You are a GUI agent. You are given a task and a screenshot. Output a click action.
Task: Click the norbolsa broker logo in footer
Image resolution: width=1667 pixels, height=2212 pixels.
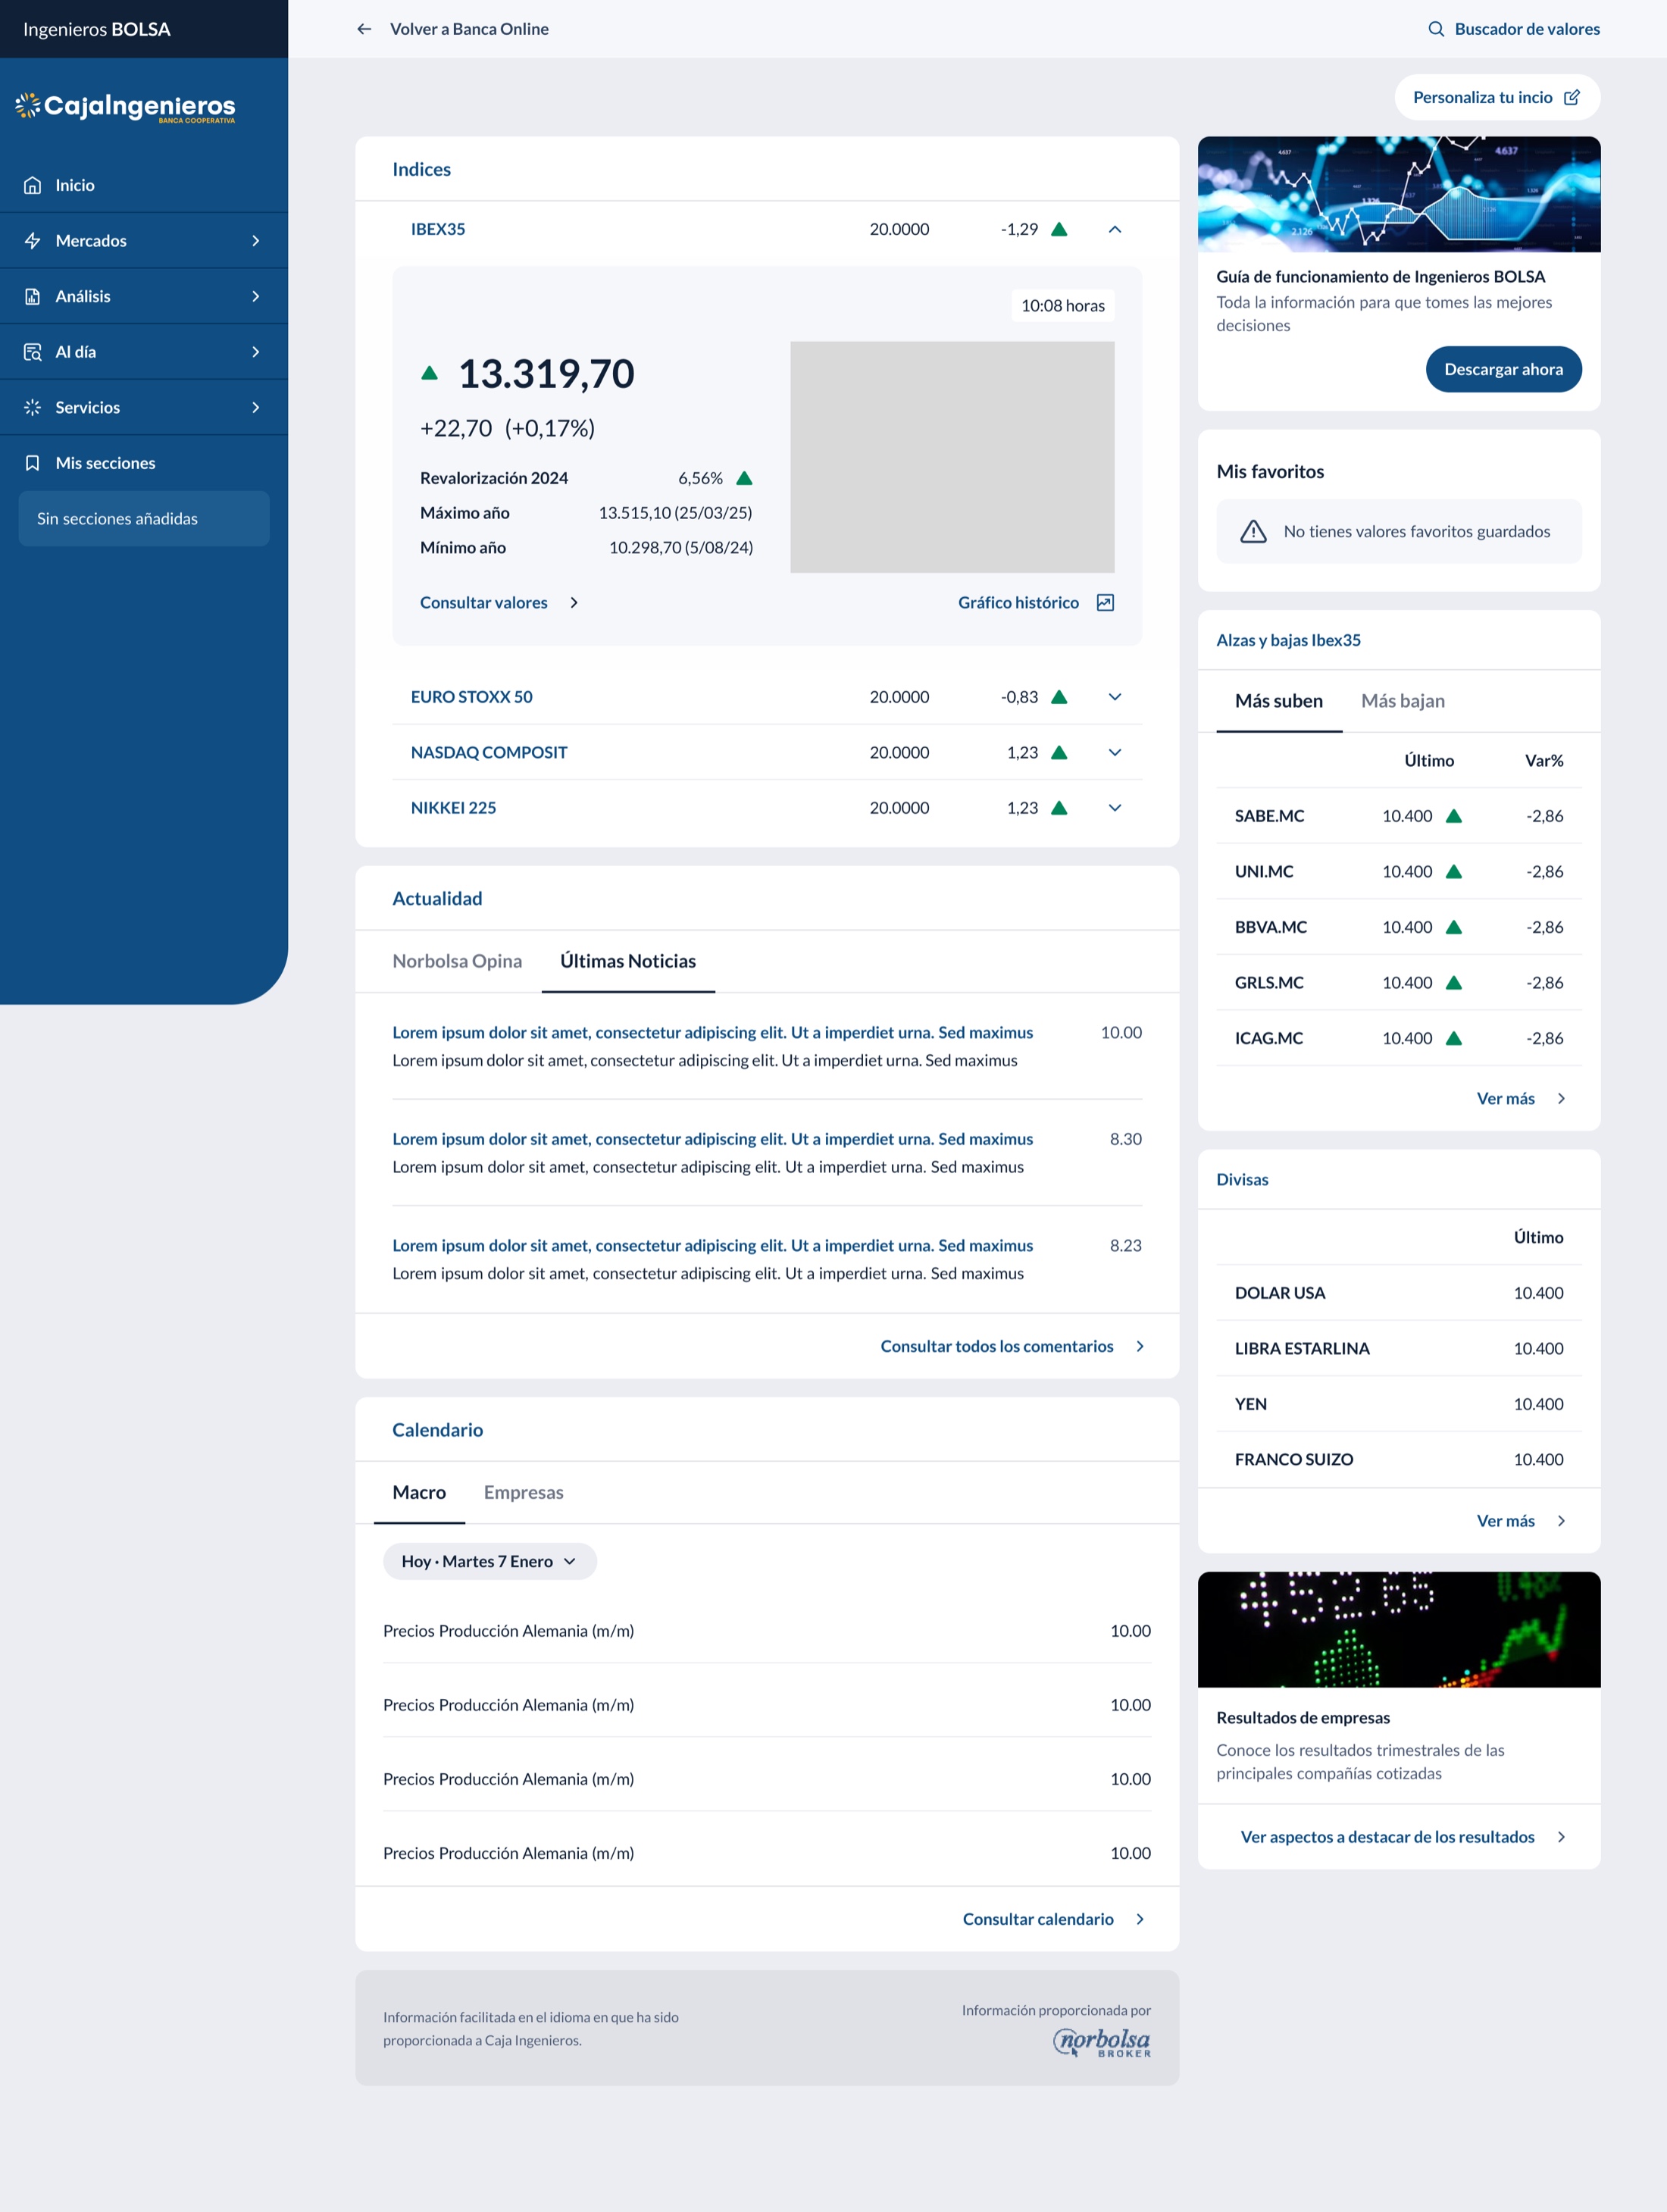click(x=1102, y=2042)
